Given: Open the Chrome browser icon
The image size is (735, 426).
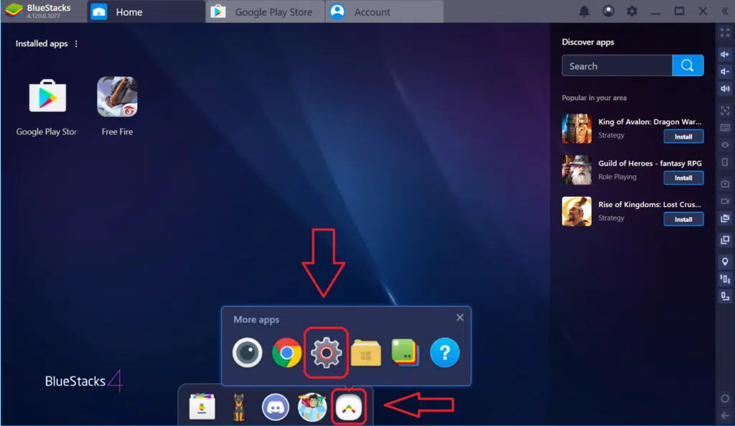Looking at the screenshot, I should point(286,353).
